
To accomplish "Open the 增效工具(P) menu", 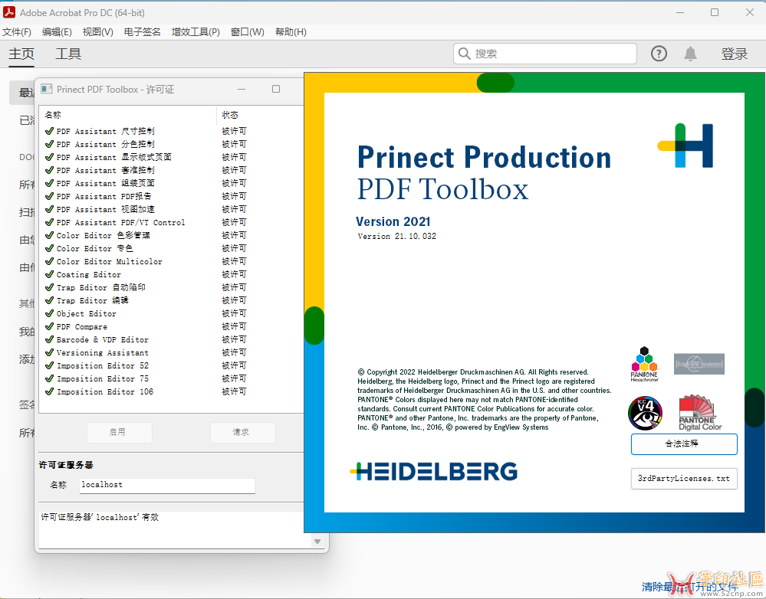I will (196, 31).
